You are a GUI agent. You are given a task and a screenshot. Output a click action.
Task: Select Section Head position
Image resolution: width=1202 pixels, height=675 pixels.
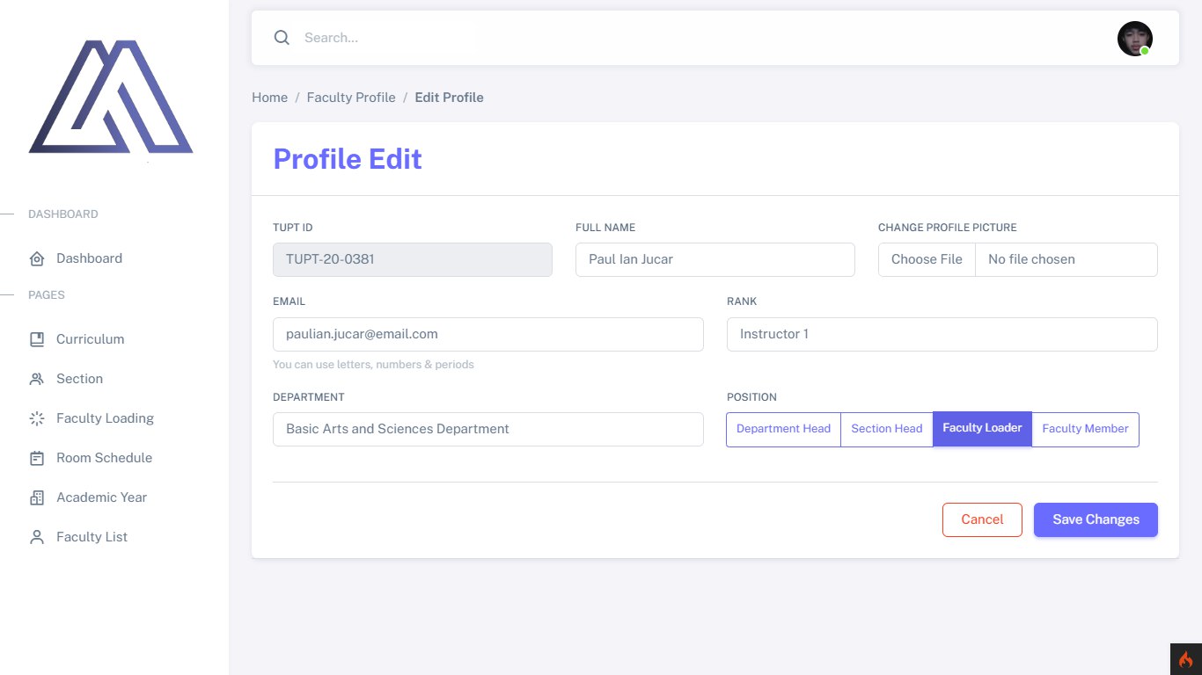click(x=887, y=429)
